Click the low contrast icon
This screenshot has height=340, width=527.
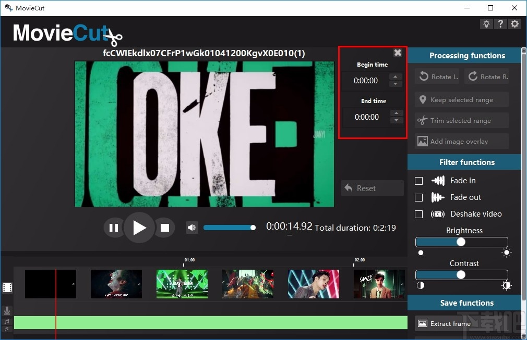click(x=421, y=285)
